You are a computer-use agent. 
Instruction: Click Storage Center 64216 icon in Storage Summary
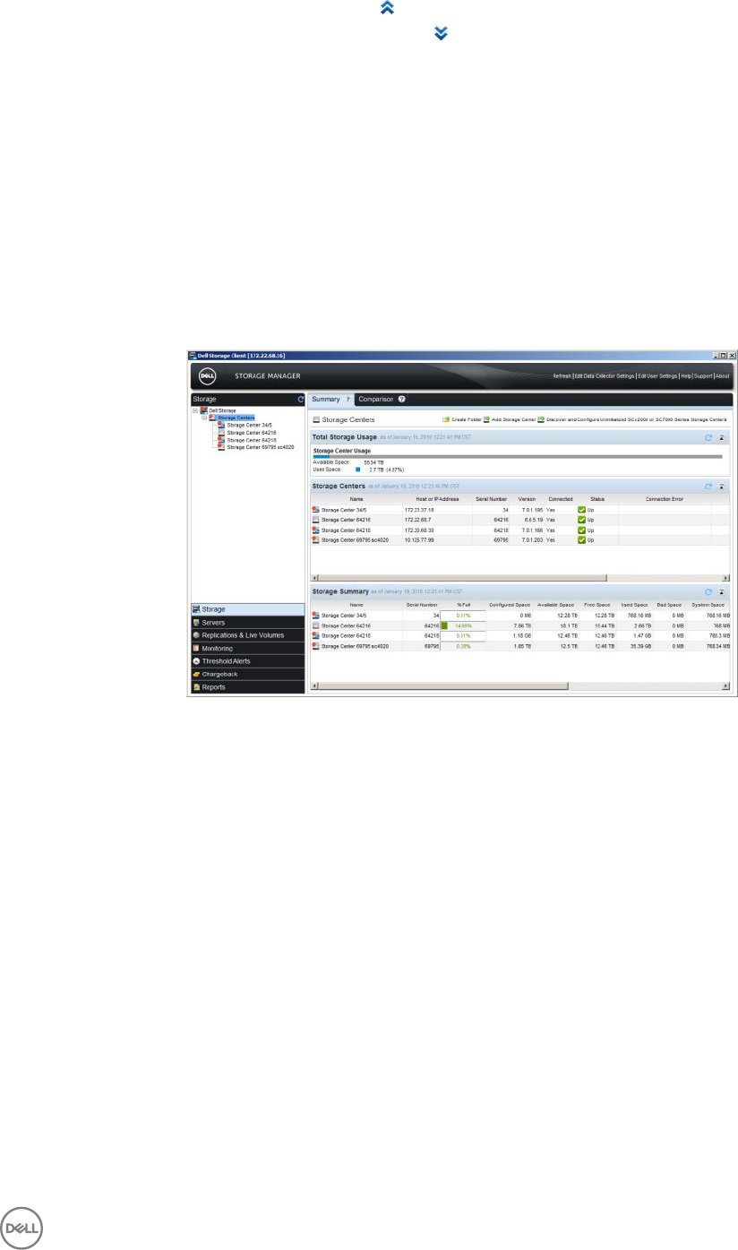click(x=315, y=625)
